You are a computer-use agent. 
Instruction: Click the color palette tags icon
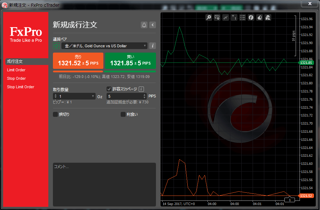click(x=259, y=18)
